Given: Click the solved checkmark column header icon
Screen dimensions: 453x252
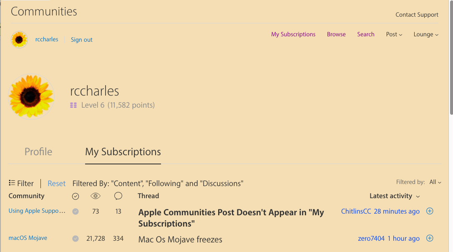Looking at the screenshot, I should click(x=75, y=196).
